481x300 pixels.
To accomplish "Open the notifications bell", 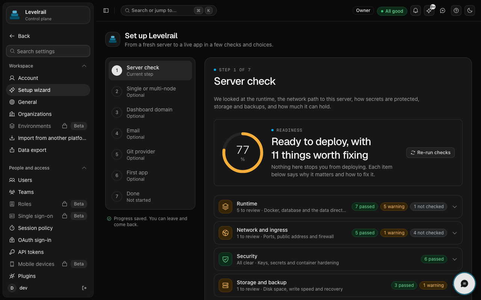I will [x=416, y=10].
